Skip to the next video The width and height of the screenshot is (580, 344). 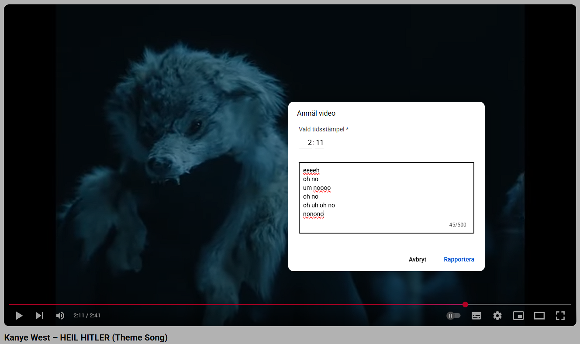40,316
